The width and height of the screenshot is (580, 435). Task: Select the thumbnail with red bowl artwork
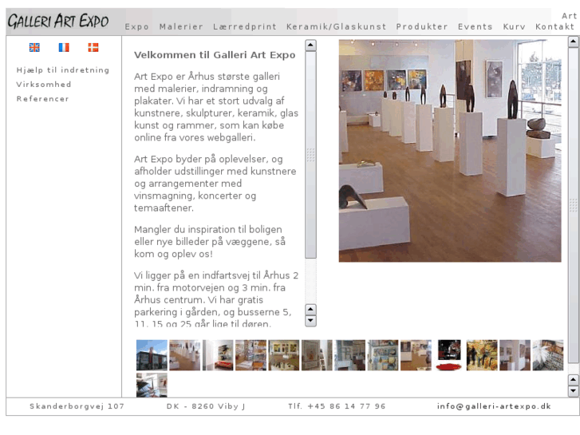448,355
